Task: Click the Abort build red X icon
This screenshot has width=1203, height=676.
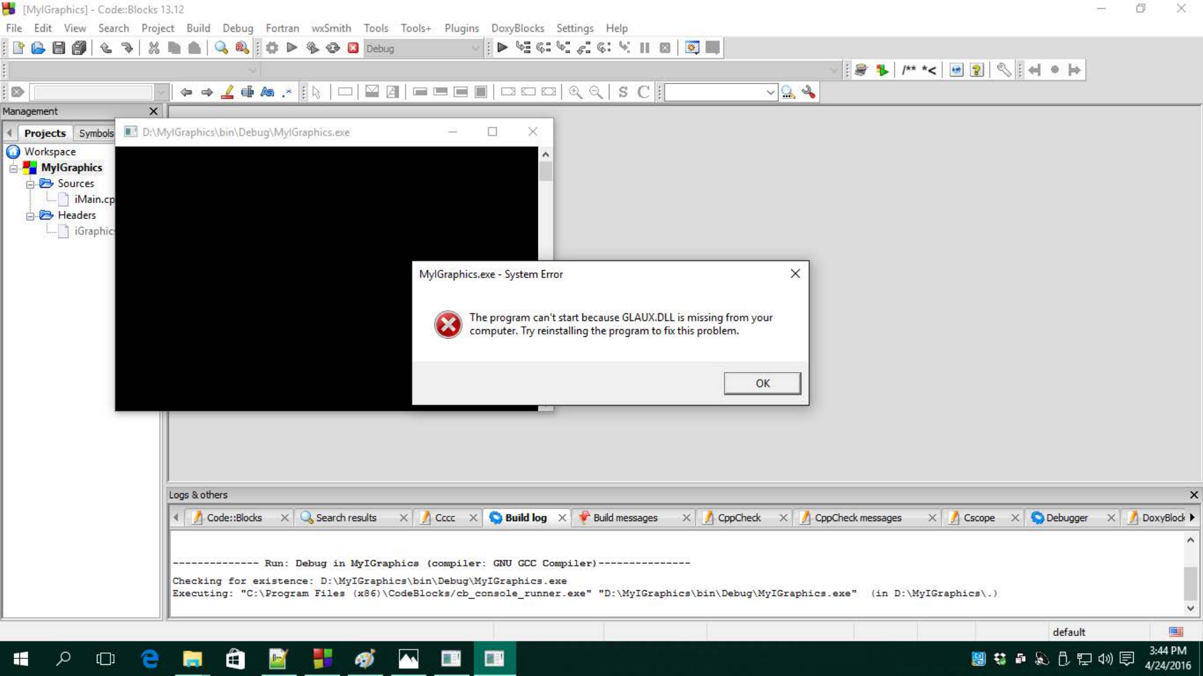Action: pyautogui.click(x=353, y=48)
